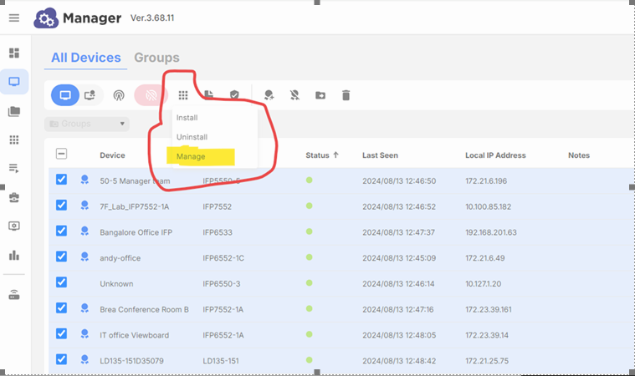Click device name Brea Conference Room B
This screenshot has height=376, width=635.
point(144,309)
